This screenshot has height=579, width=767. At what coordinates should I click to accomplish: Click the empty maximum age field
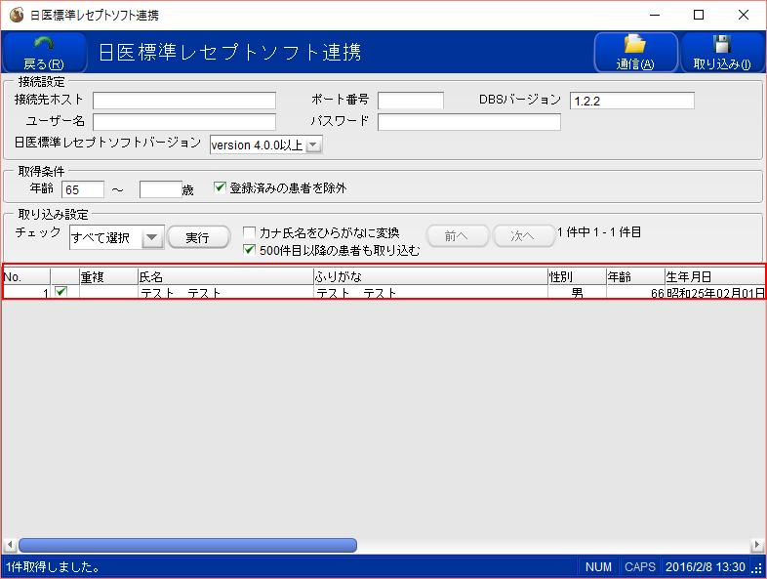pyautogui.click(x=160, y=189)
